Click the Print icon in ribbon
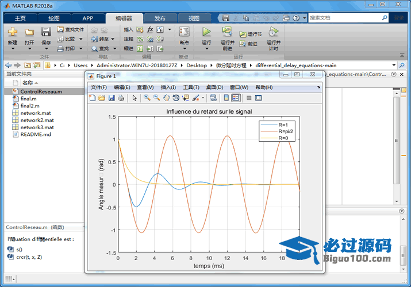This screenshot has width=411, height=287. [x=60, y=49]
